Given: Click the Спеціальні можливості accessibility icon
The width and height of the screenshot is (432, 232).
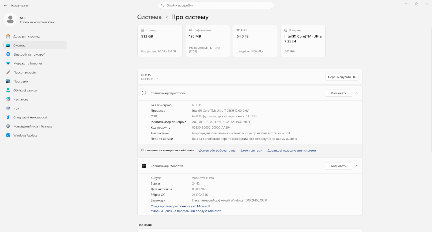Looking at the screenshot, I should click(x=8, y=117).
